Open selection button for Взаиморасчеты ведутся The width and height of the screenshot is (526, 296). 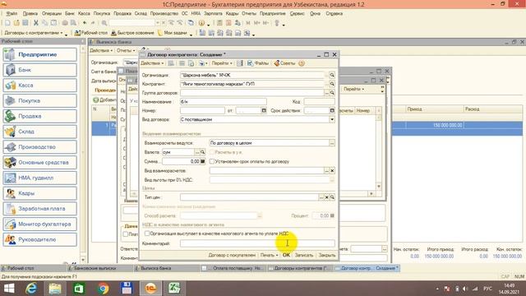332,143
